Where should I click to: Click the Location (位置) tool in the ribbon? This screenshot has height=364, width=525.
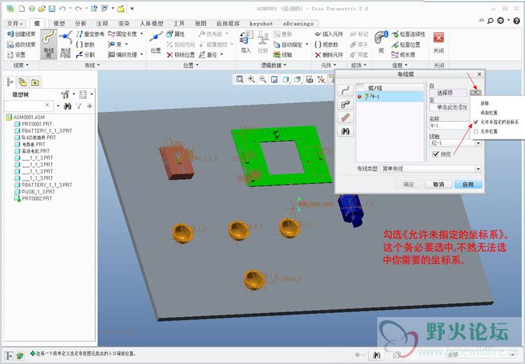[x=155, y=43]
